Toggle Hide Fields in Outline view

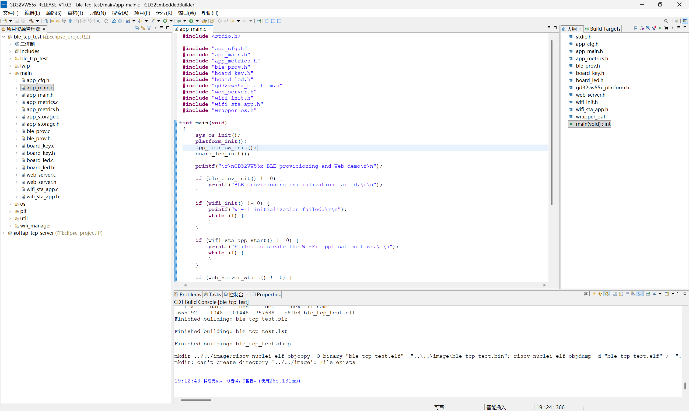tap(648, 28)
